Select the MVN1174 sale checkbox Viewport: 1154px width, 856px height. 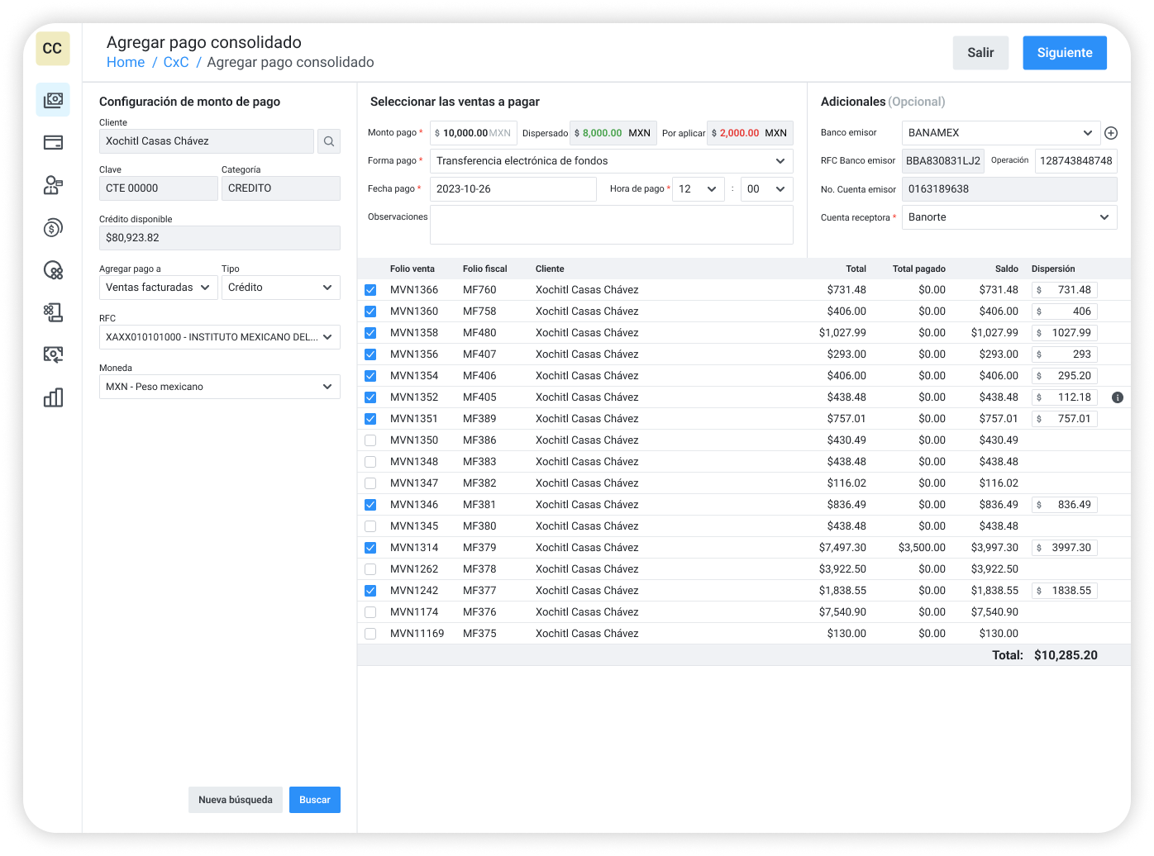370,612
